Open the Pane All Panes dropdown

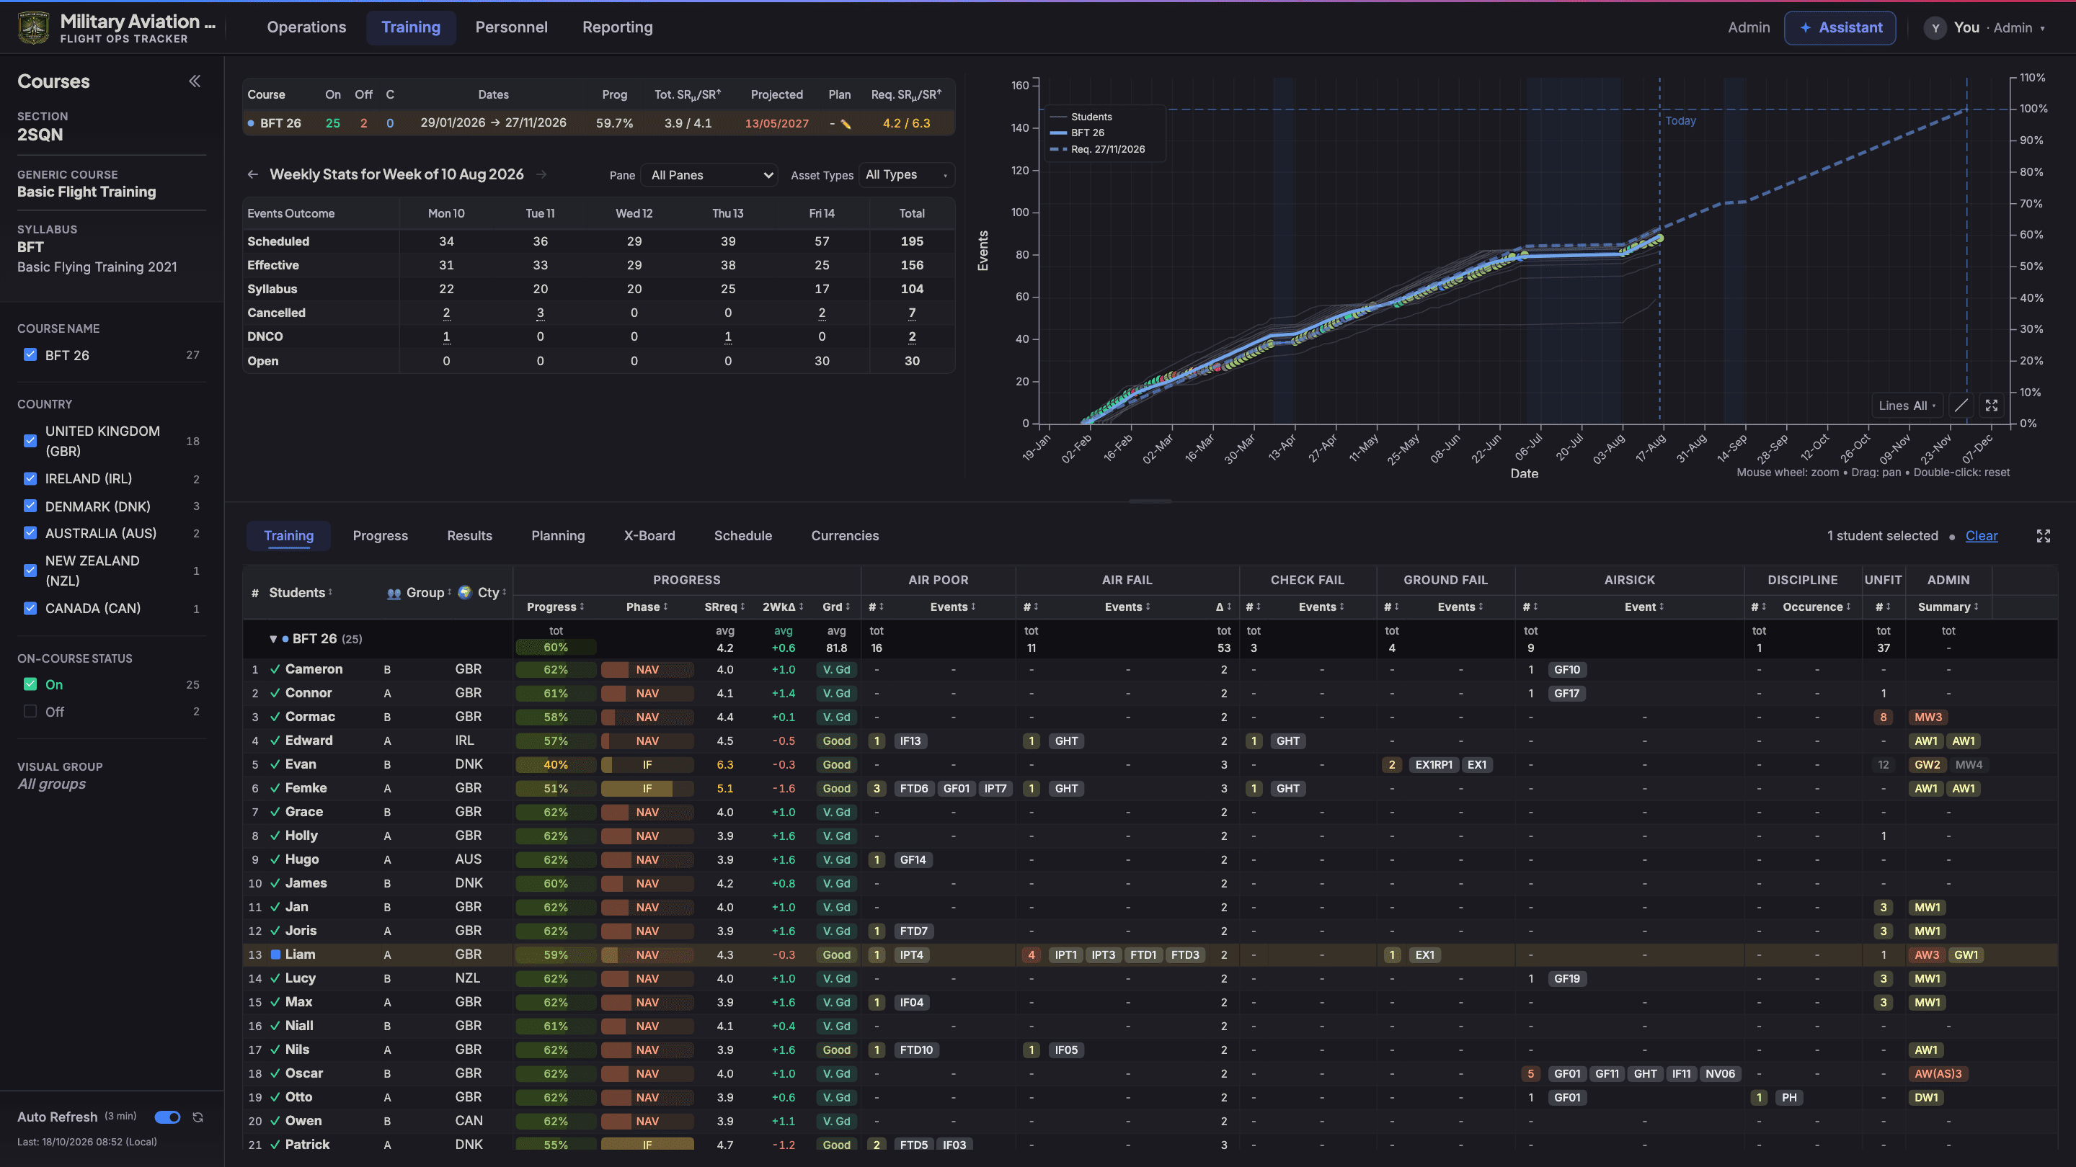click(x=710, y=175)
